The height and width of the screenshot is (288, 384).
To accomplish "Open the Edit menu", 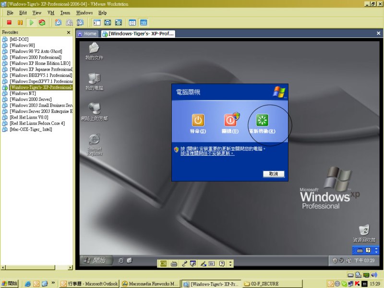I will [x=23, y=13].
